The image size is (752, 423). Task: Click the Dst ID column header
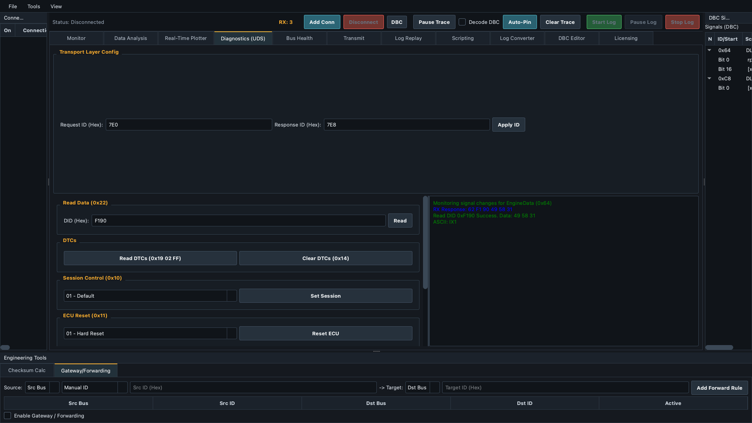[525, 403]
